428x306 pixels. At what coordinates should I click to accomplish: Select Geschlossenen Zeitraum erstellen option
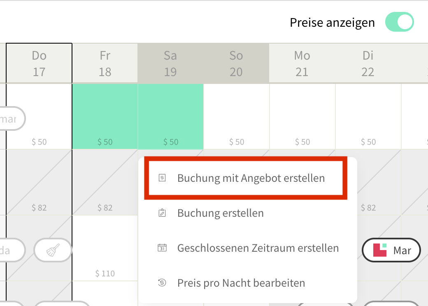coord(248,248)
